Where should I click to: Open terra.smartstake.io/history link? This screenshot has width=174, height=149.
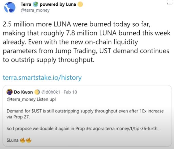pyautogui.click(x=42, y=77)
